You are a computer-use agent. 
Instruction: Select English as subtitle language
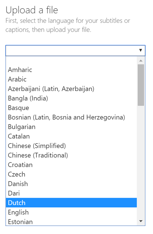coord(71,212)
